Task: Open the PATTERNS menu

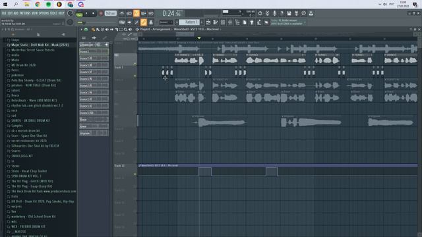Action: [x=25, y=13]
